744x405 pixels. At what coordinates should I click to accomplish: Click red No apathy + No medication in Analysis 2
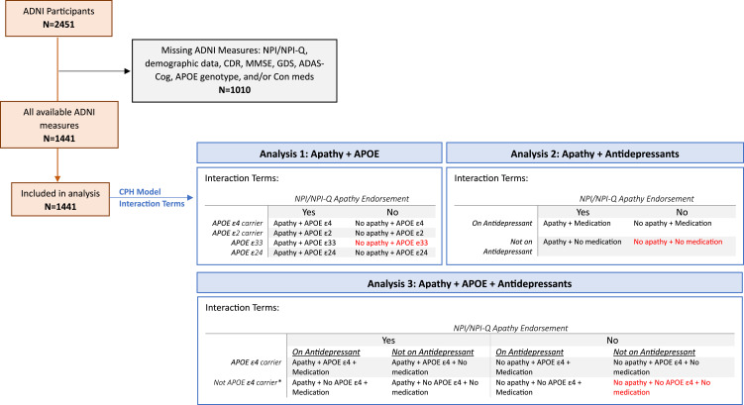pyautogui.click(x=681, y=241)
